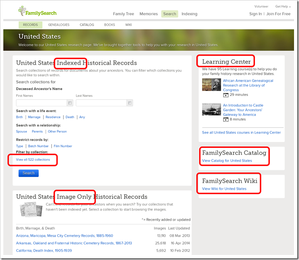Search with a Parents relationship
This screenshot has height=260, width=299.
[x=37, y=131]
